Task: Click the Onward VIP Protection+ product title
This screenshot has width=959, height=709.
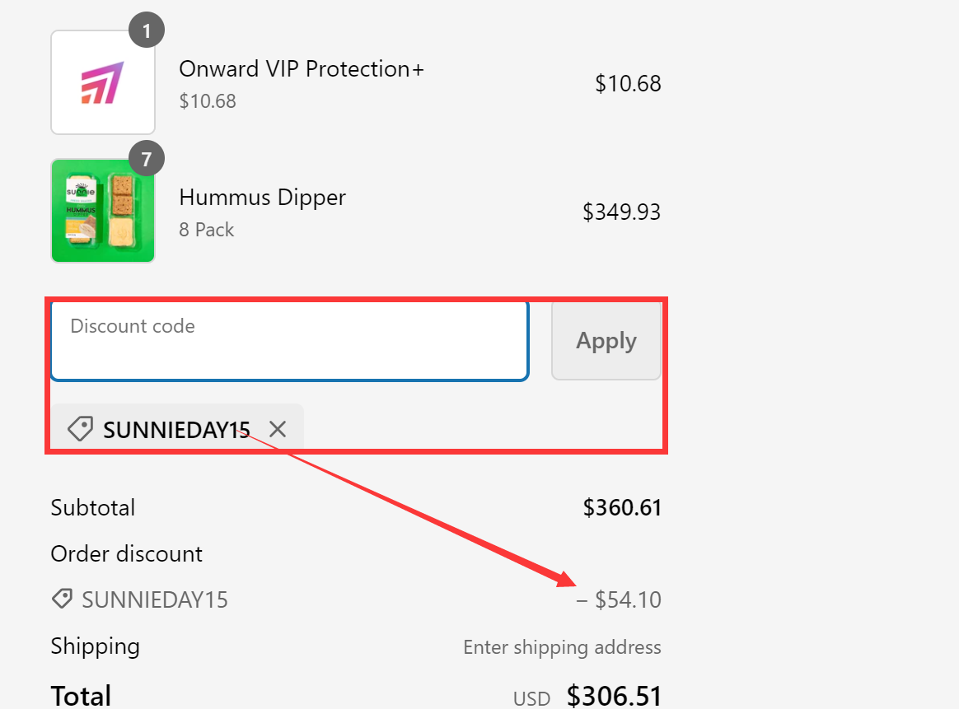Action: click(301, 68)
